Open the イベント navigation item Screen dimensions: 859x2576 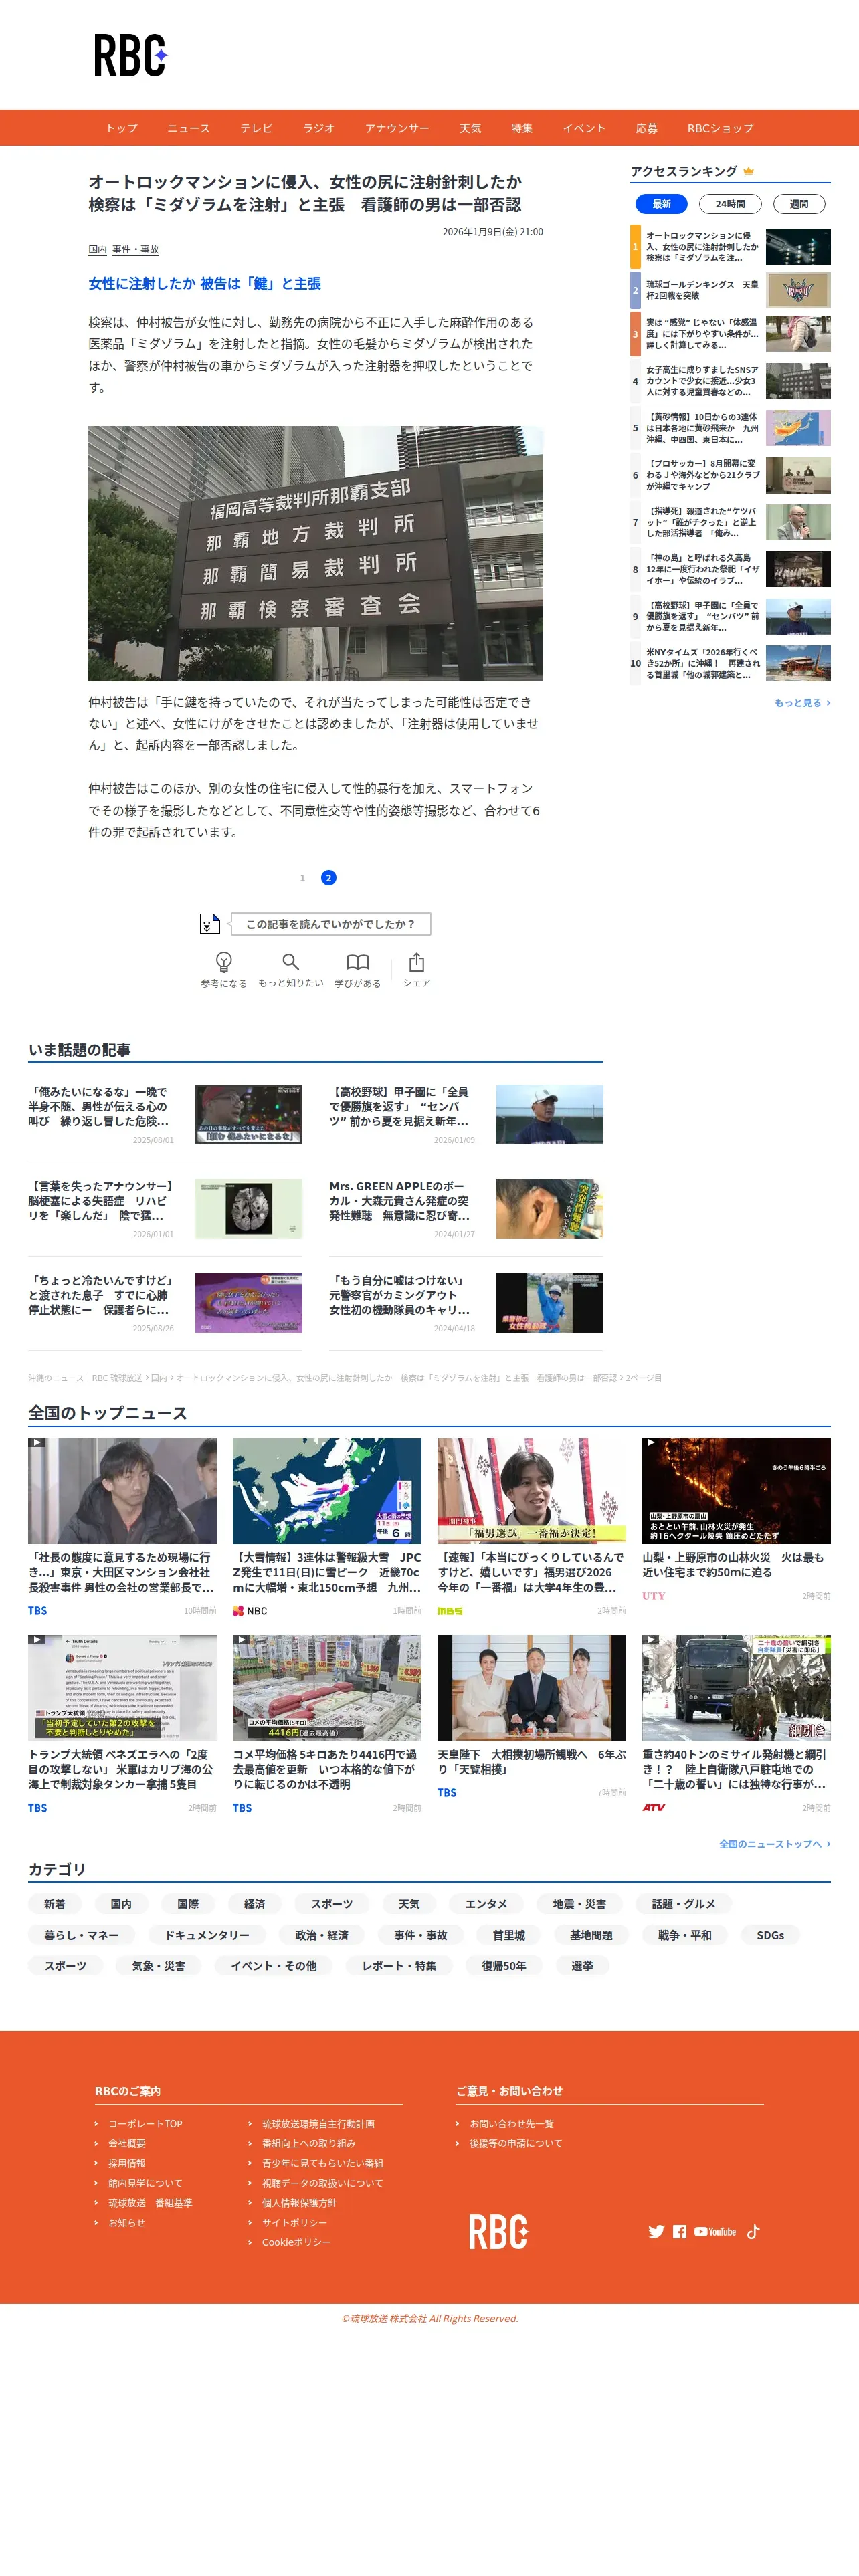[584, 128]
